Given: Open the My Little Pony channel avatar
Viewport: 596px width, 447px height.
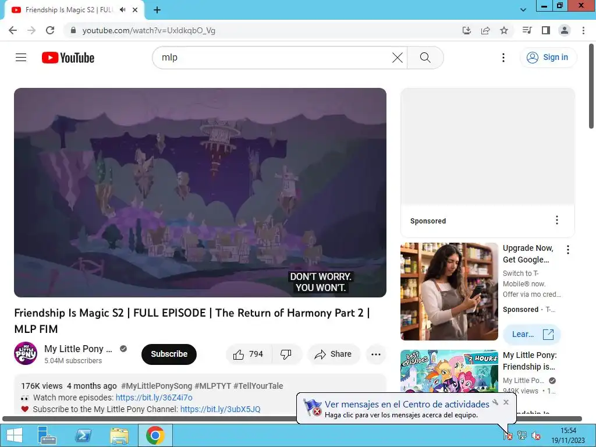Looking at the screenshot, I should click(26, 353).
